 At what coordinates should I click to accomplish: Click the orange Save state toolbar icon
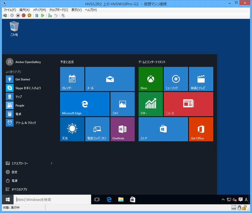point(29,15)
